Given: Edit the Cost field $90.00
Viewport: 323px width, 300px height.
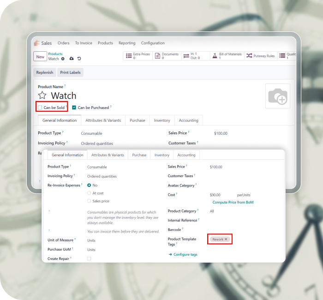Looking at the screenshot, I should [215, 195].
